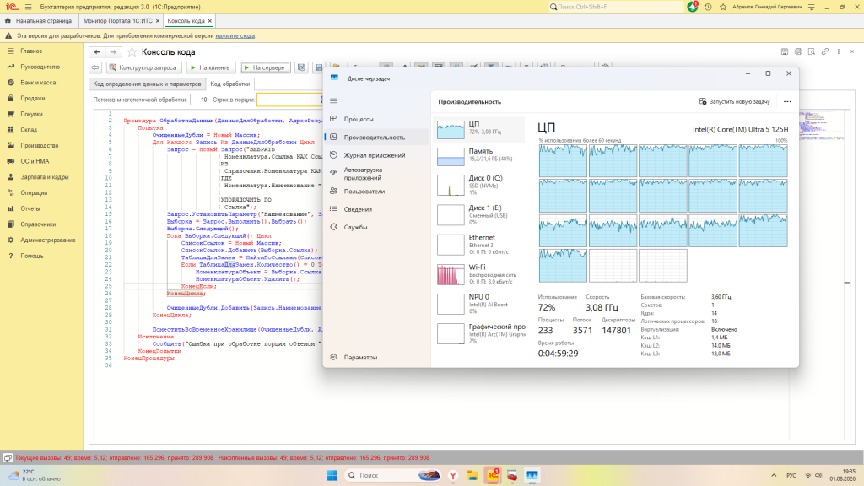The image size is (864, 486).
Task: Select Диск 0 (C:) performance graph
Action: 479,185
